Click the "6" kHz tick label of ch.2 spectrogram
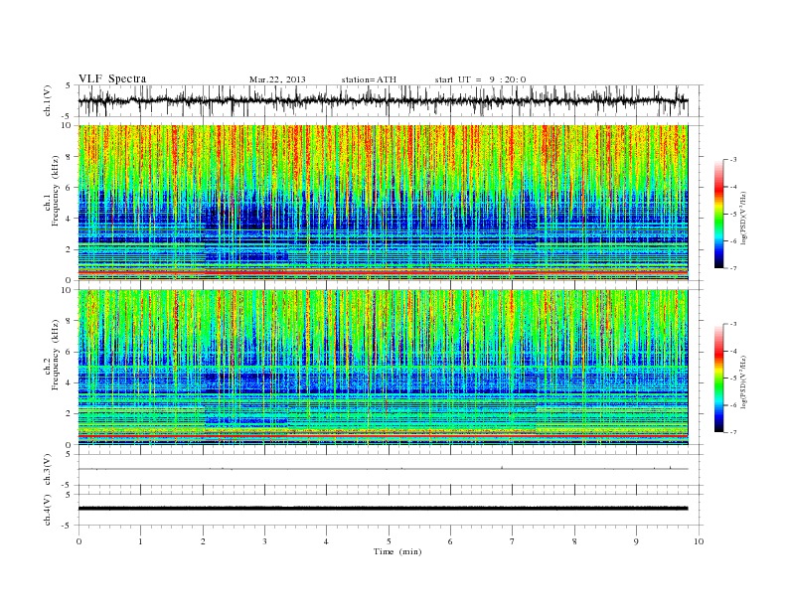787x608 pixels. point(69,352)
